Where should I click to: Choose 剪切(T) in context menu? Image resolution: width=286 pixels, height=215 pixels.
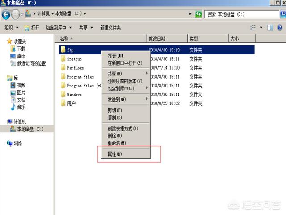[126, 110]
